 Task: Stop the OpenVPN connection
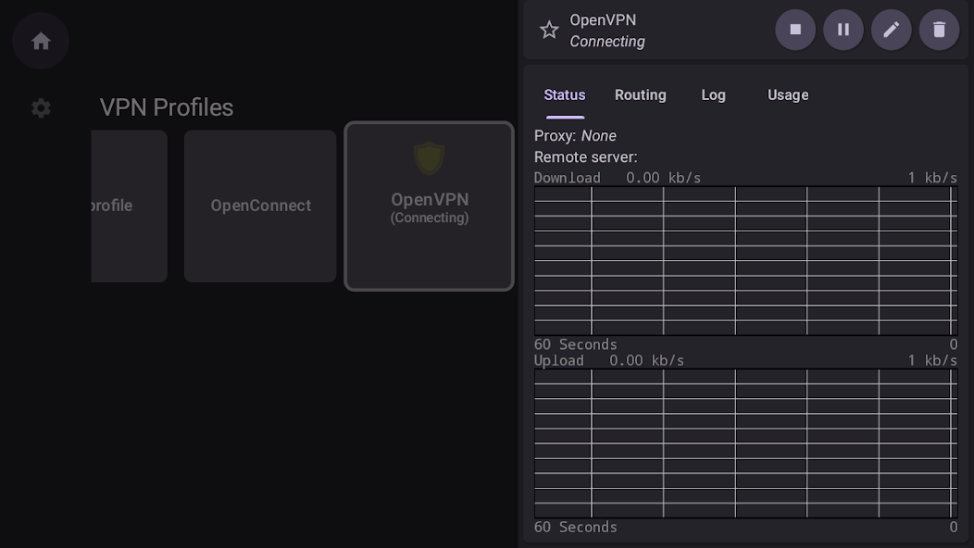tap(795, 30)
